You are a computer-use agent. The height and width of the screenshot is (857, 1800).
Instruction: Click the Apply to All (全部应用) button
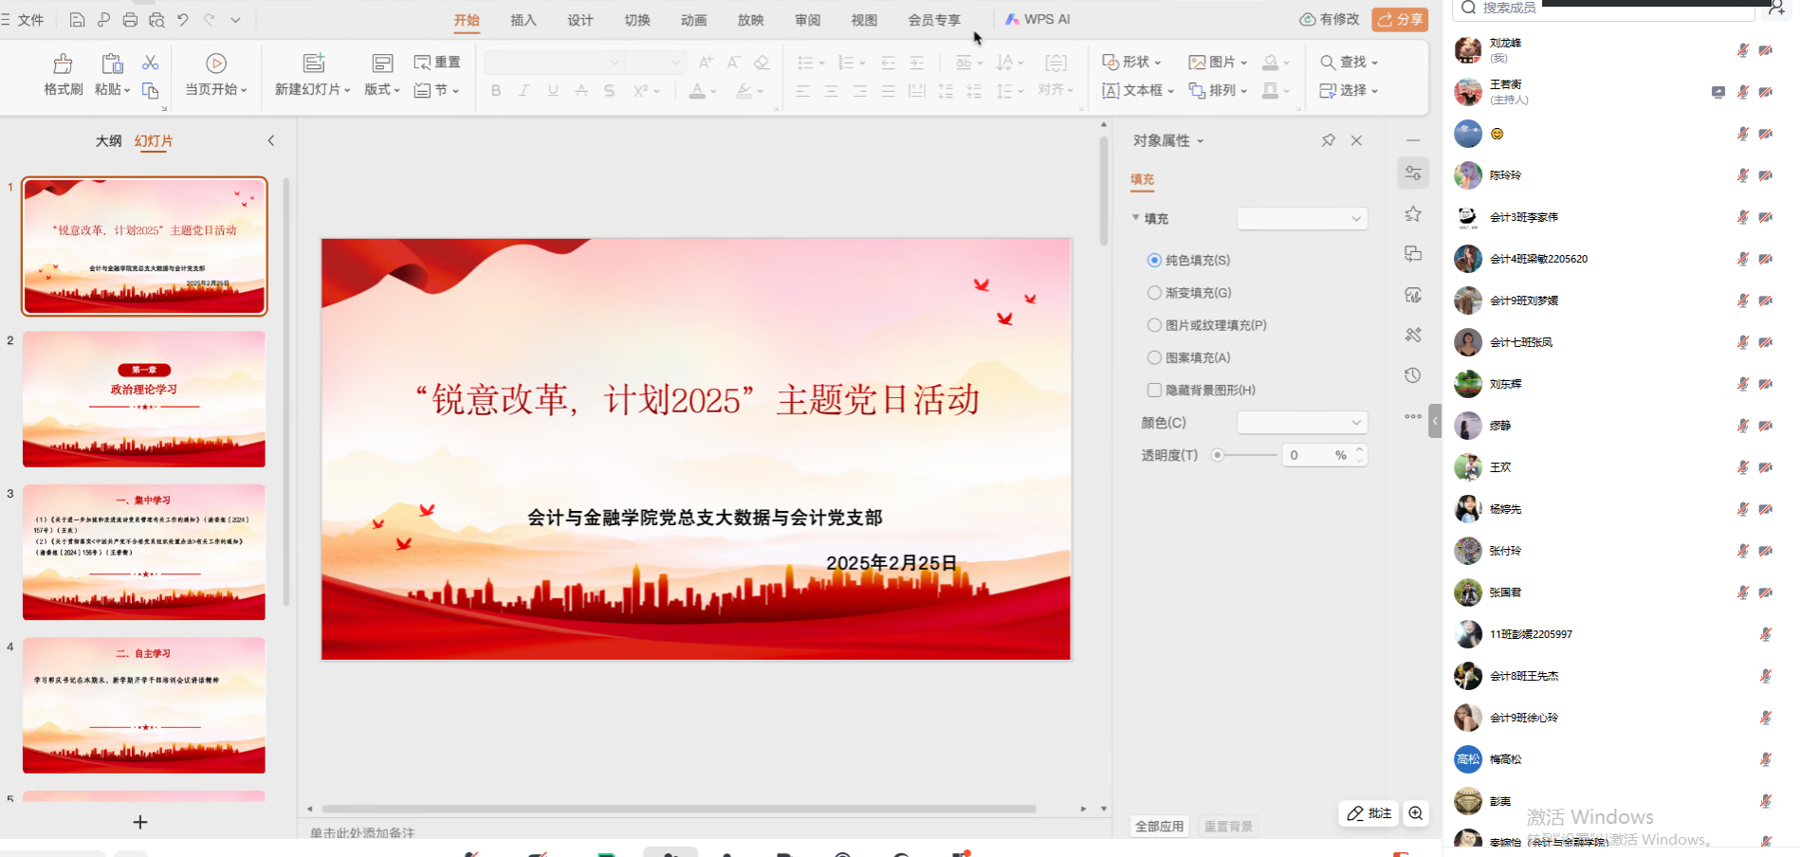[1160, 826]
